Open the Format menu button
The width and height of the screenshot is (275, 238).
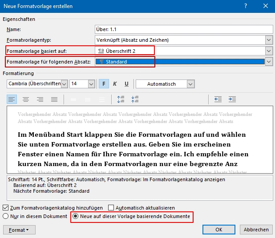[x=19, y=230]
